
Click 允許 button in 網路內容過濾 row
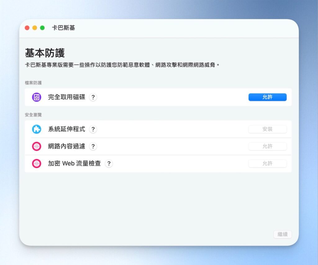[x=267, y=146]
